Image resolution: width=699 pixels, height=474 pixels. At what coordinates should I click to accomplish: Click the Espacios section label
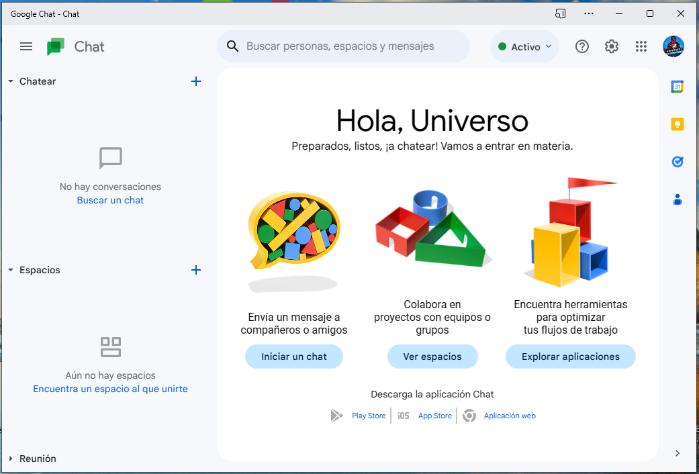point(40,270)
